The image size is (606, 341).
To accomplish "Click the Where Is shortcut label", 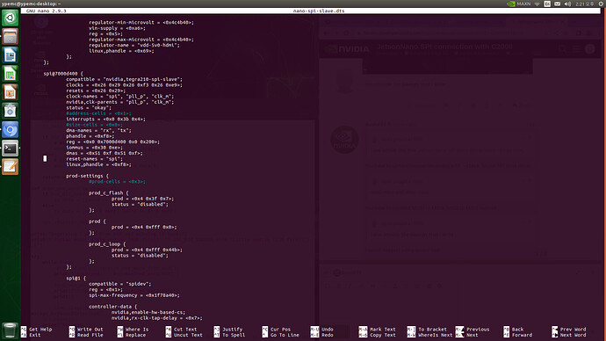I will click(137, 330).
